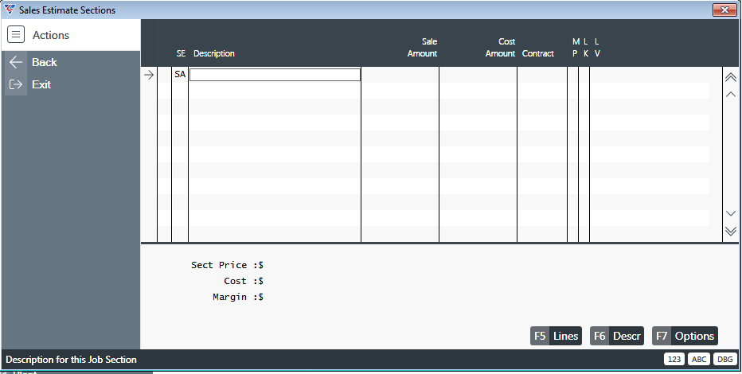This screenshot has width=742, height=374.
Task: Click the Sect Price label
Action: click(x=227, y=265)
